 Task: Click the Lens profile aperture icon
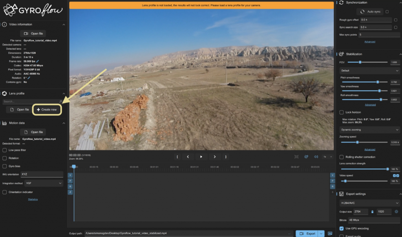coord(4,93)
